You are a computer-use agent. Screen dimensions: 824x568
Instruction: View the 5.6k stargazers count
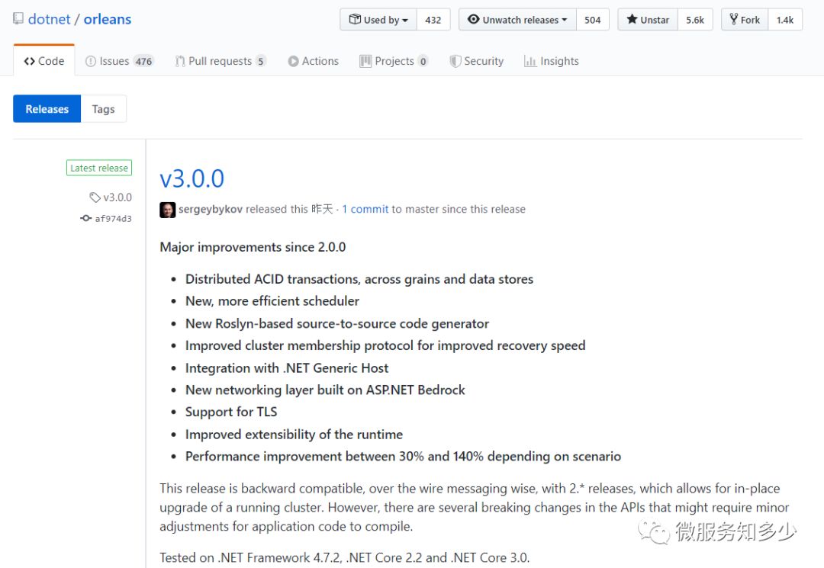(x=695, y=20)
